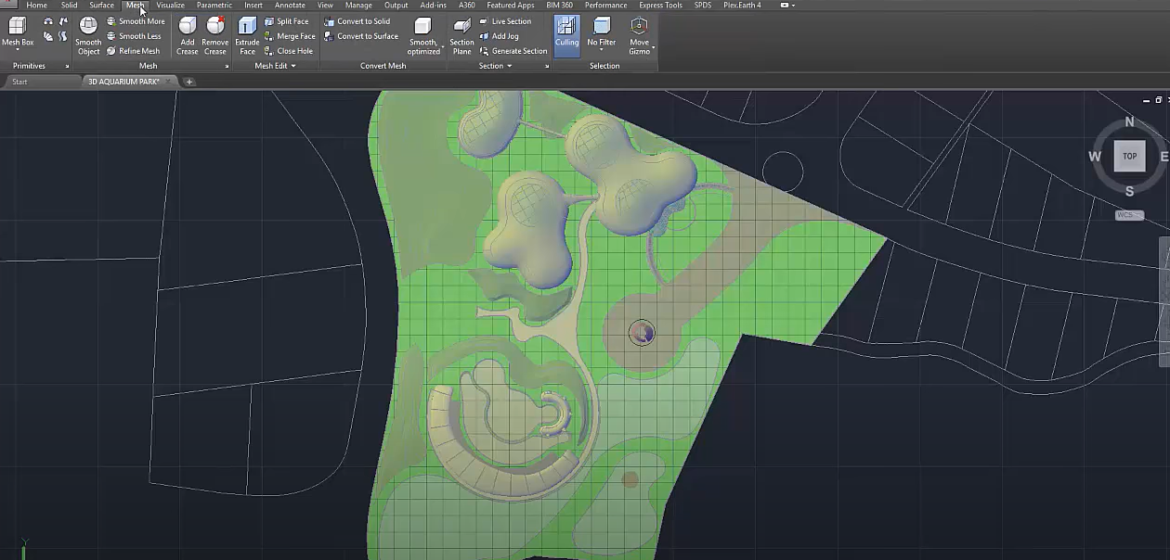This screenshot has height=560, width=1170.
Task: Switch to the Home ribbon tab
Action: (x=36, y=6)
